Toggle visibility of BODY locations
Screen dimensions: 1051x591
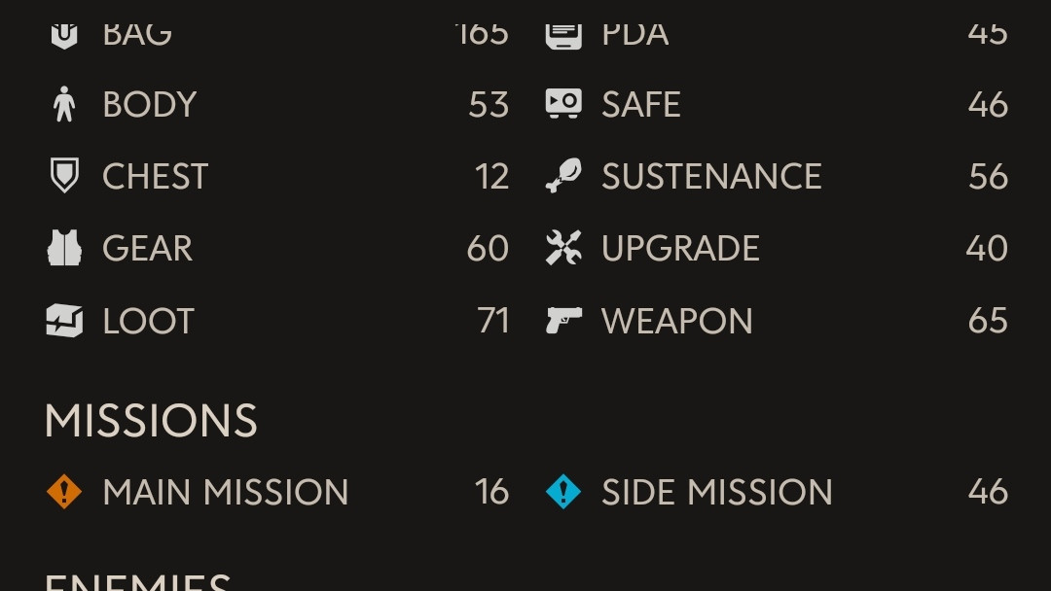click(277, 104)
